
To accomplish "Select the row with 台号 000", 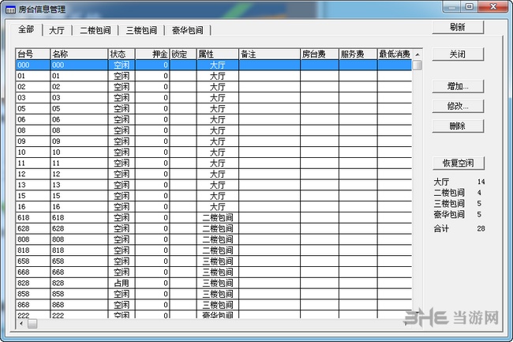I will click(x=214, y=65).
